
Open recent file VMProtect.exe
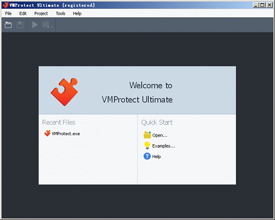(66, 133)
